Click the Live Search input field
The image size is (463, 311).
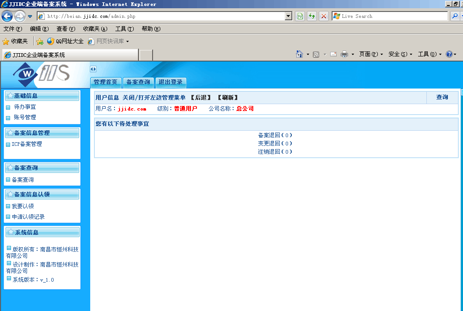(393, 16)
